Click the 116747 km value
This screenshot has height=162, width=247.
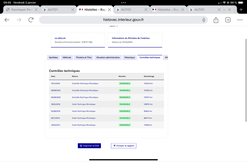click(148, 97)
